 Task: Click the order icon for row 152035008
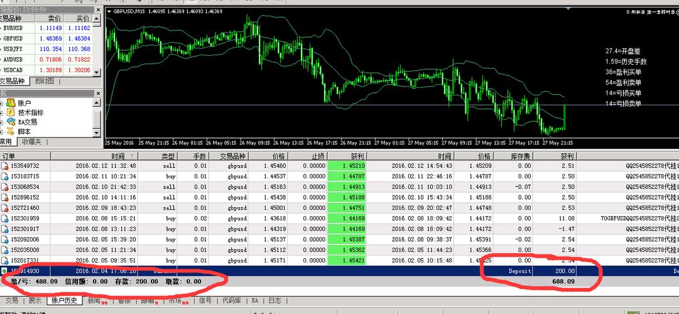[x=5, y=250]
